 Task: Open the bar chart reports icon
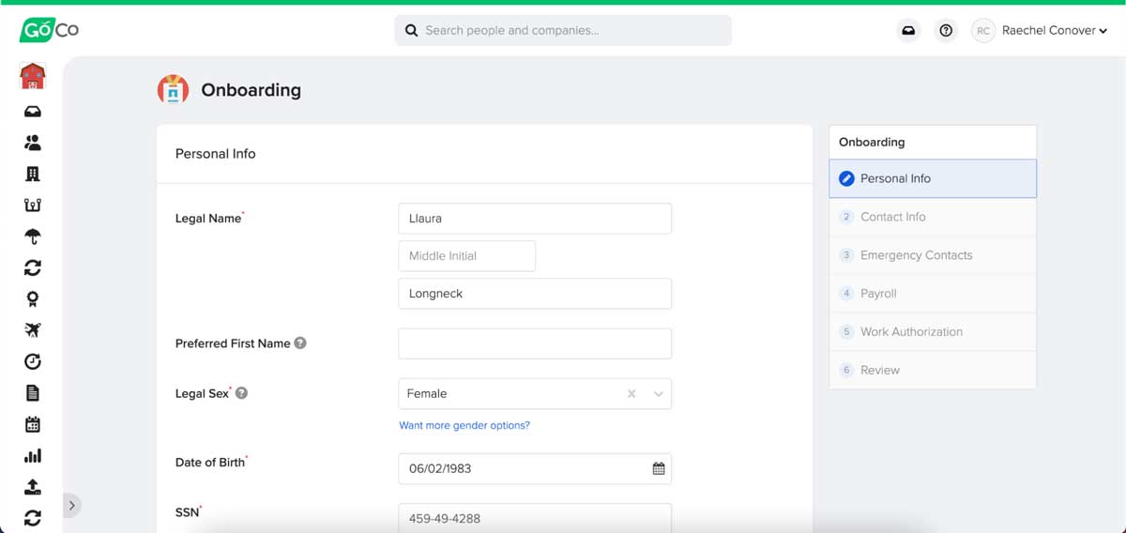[33, 456]
